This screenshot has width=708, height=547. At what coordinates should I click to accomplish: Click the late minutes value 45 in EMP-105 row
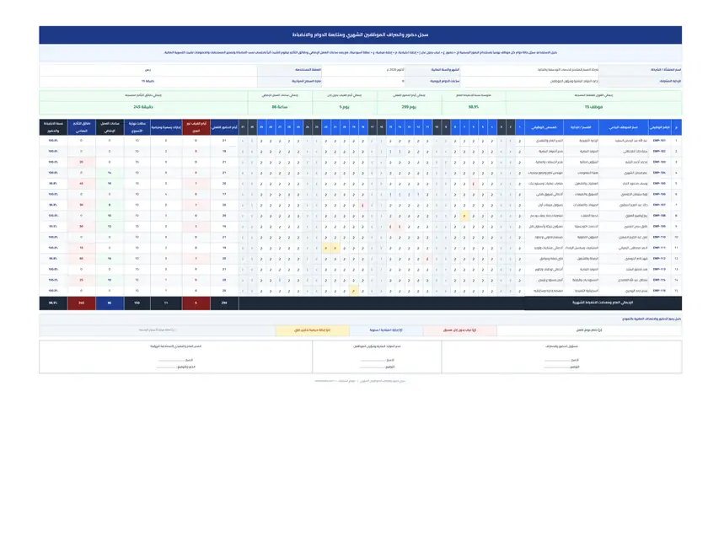point(81,184)
